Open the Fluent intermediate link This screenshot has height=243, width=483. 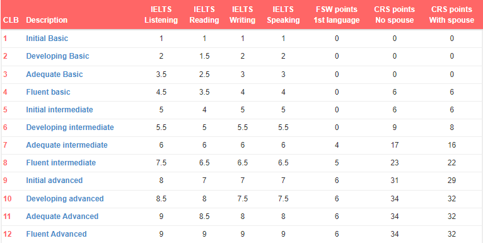click(x=61, y=163)
